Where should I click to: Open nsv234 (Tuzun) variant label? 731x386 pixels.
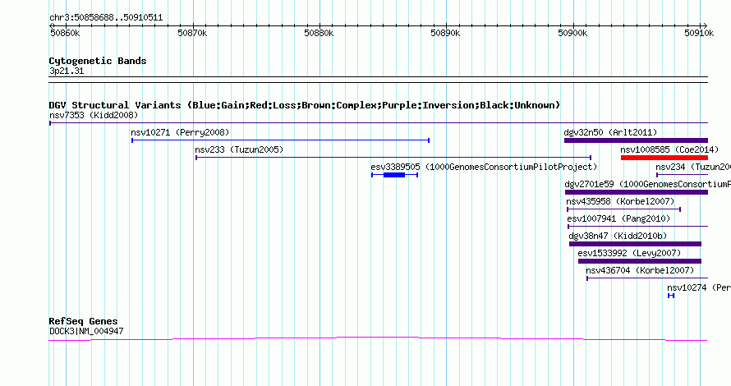point(692,167)
